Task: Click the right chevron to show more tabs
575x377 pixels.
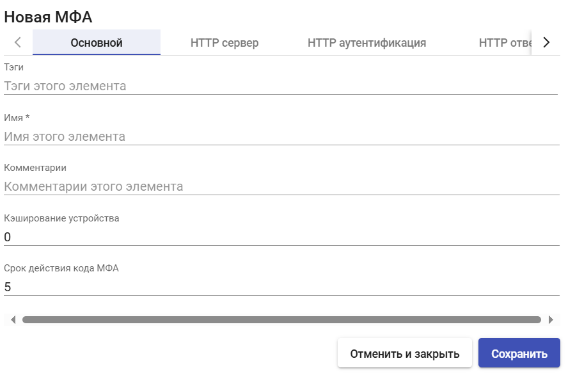Action: click(546, 43)
